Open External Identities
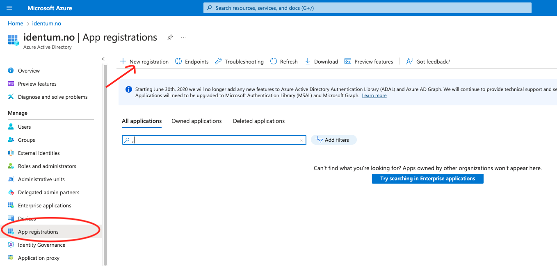Viewport: 557px width, 266px height. click(39, 153)
